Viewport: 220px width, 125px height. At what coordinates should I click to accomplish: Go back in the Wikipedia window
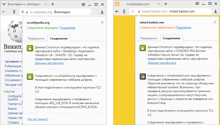pos(4,12)
